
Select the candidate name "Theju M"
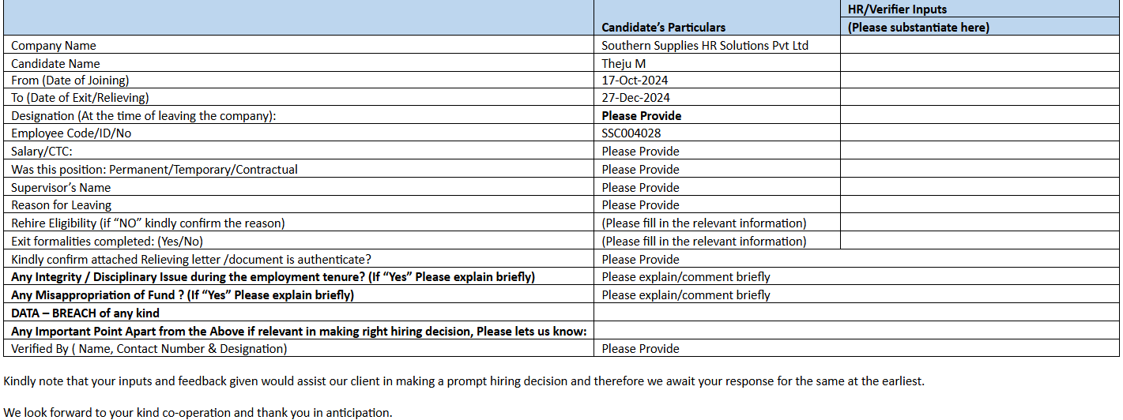click(624, 64)
